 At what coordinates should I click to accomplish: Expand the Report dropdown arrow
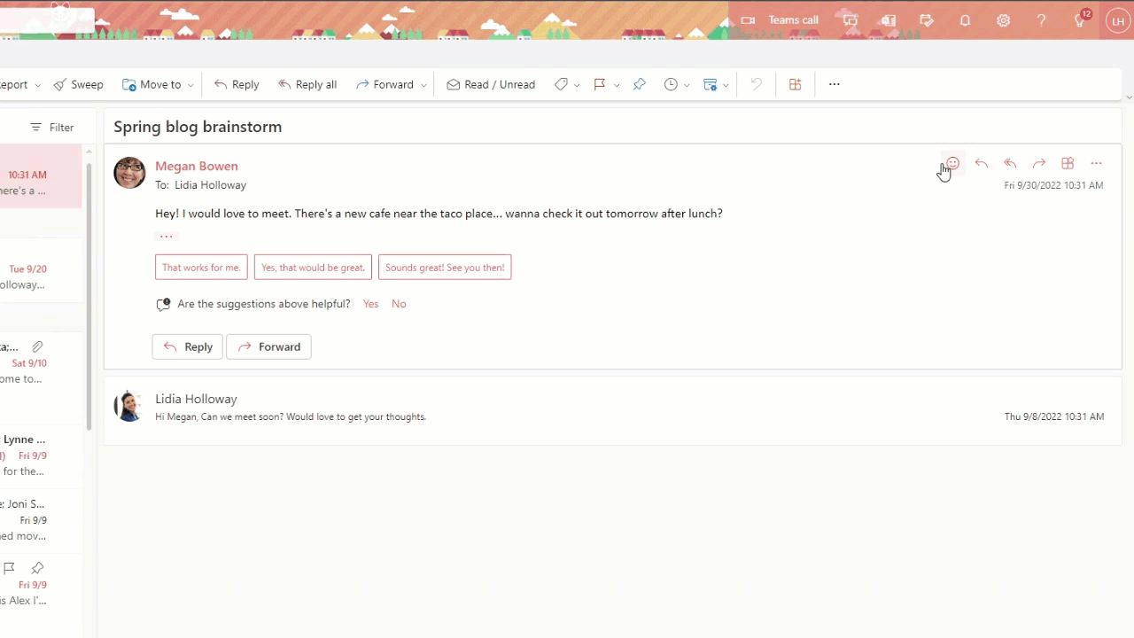[x=37, y=85]
